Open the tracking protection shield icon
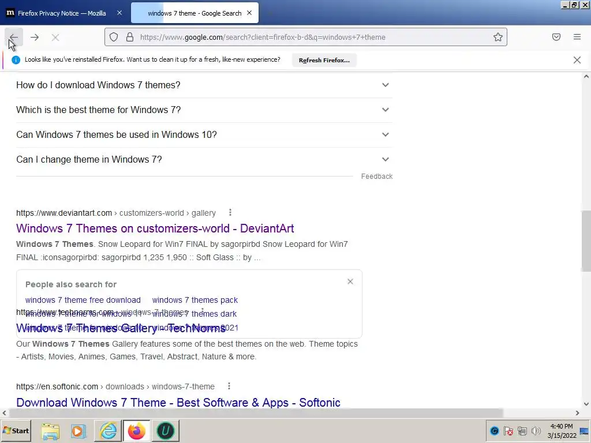This screenshot has width=591, height=443. click(x=114, y=37)
